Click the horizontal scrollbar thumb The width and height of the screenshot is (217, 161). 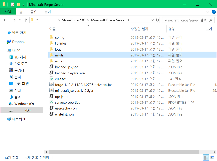124,152
